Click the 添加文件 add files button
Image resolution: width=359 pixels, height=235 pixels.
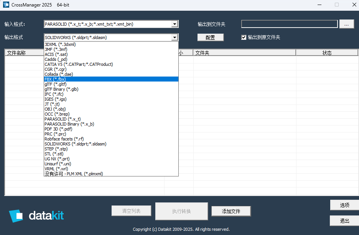231,211
